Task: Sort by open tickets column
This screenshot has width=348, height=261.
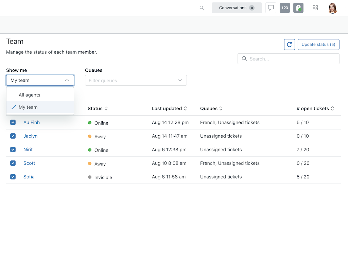Action: click(332, 108)
